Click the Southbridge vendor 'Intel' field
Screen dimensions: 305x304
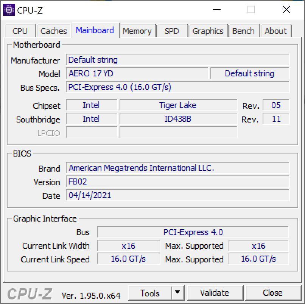[92, 119]
